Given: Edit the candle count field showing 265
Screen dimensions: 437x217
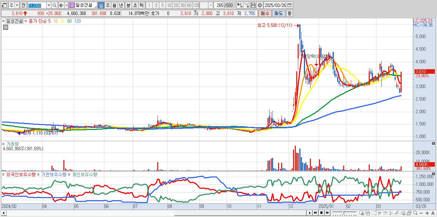Looking at the screenshot, I should click(219, 5).
